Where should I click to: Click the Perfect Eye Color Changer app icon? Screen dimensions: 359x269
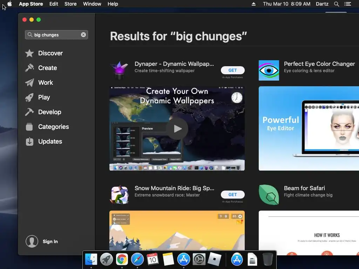tap(269, 70)
